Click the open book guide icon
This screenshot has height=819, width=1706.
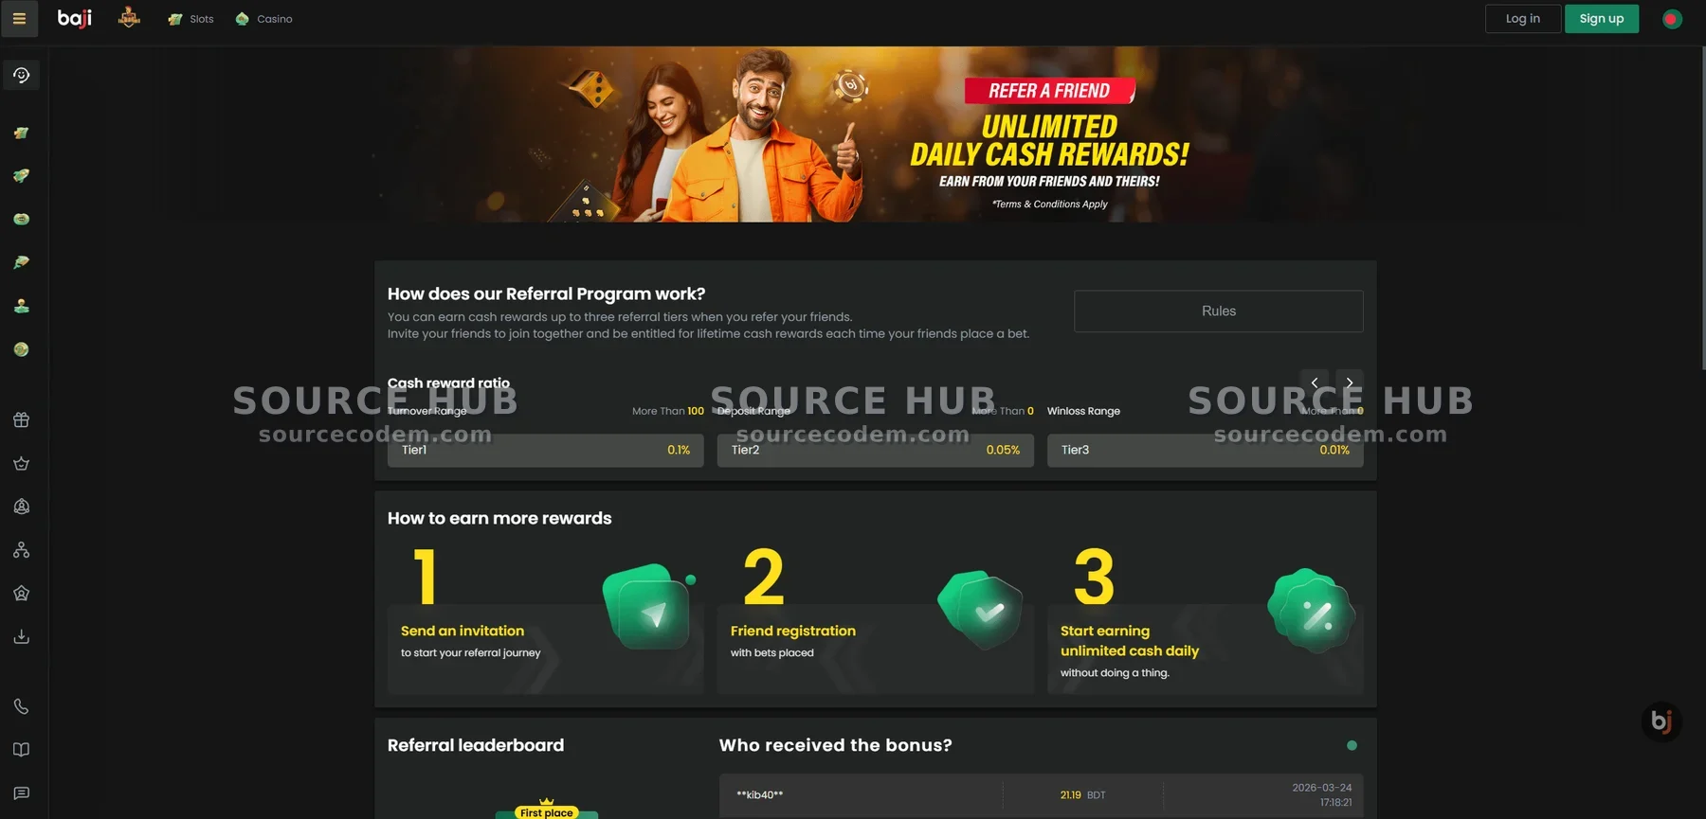click(21, 750)
